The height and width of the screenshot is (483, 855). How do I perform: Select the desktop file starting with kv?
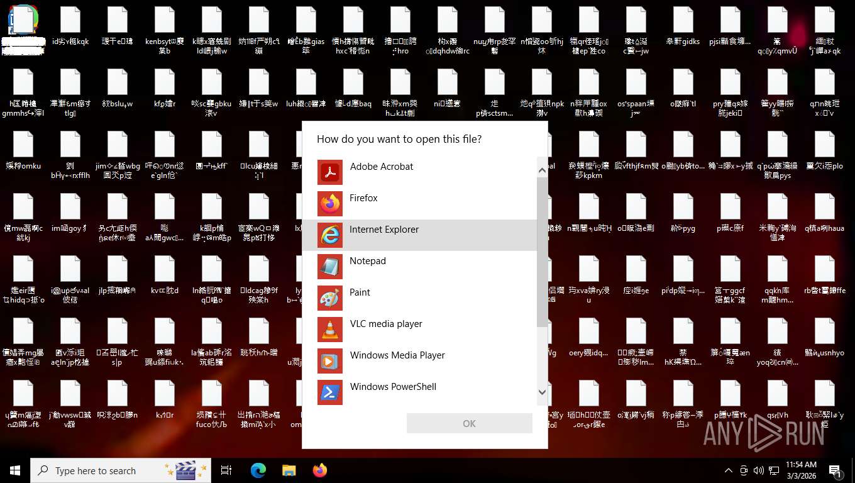click(164, 275)
